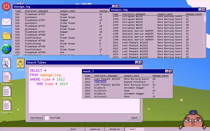The width and height of the screenshot is (210, 131).
Task: Click weapon_used header in damage_log window
Action: point(67,11)
